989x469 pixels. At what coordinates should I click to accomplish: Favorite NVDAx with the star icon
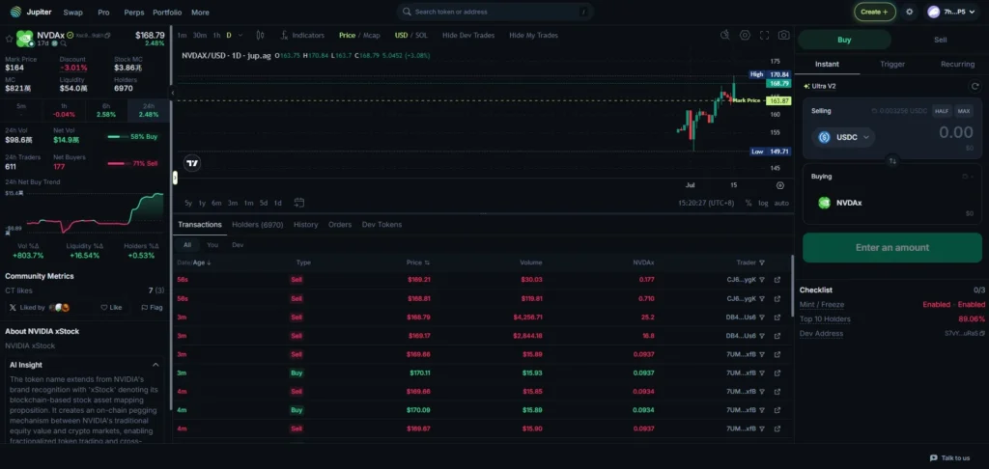coord(9,39)
